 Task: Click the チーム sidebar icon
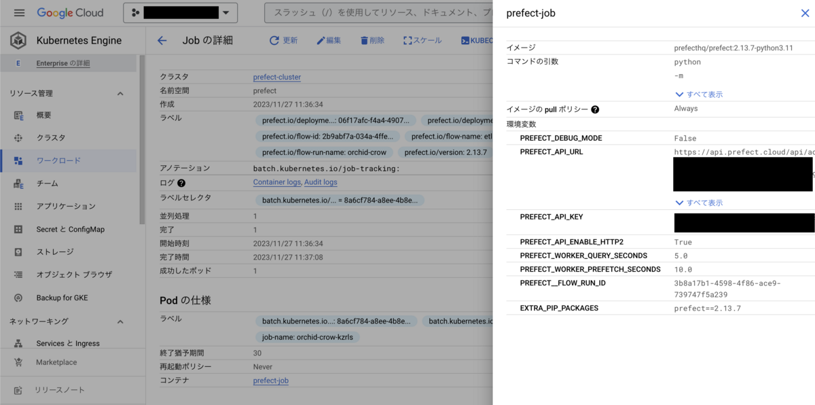point(18,183)
